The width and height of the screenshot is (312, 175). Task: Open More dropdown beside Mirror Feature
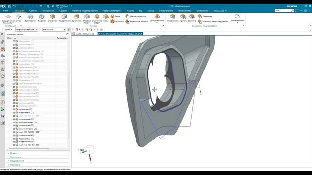[x=157, y=18]
